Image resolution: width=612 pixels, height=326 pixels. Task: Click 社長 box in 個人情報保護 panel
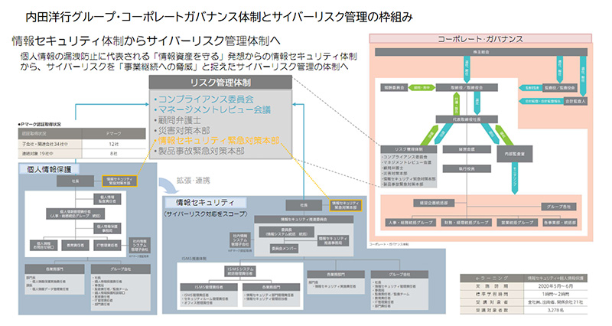75,181
